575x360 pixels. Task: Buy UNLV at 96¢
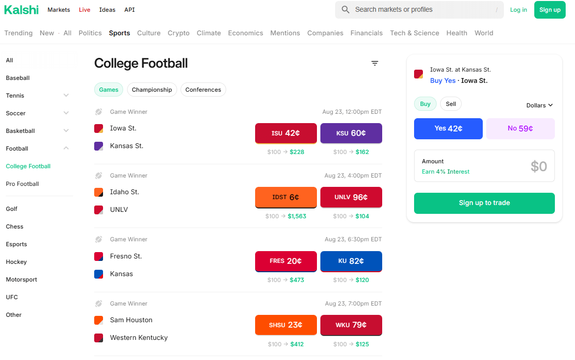pos(351,197)
